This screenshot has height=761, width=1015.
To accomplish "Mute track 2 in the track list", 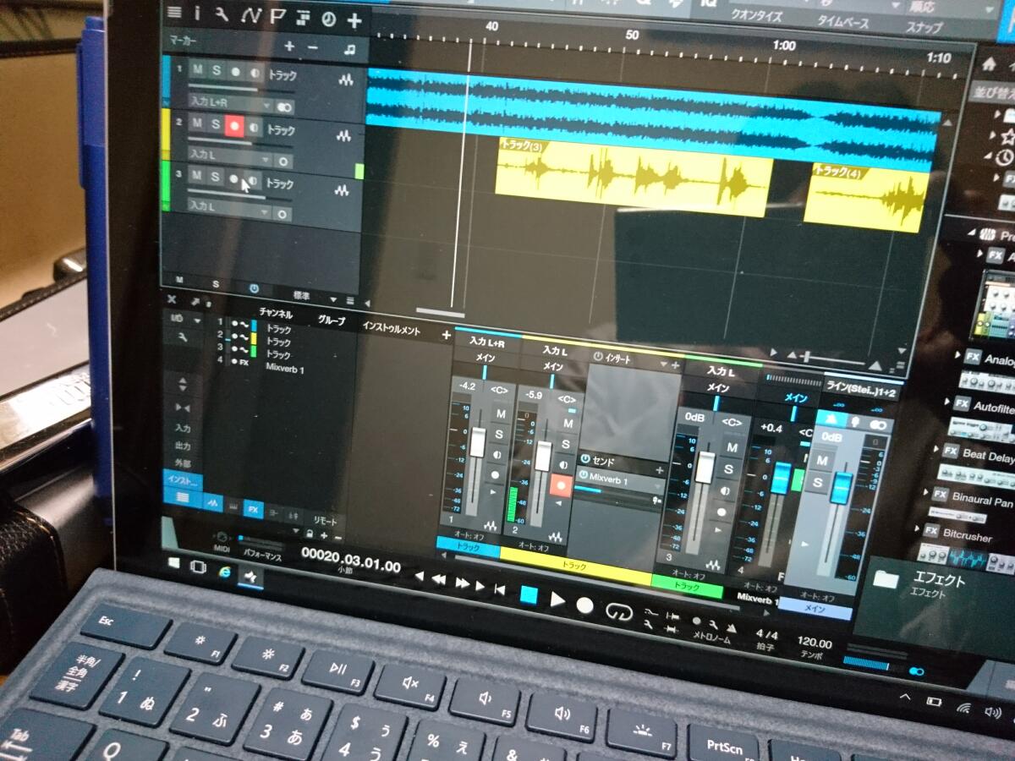I will (196, 123).
